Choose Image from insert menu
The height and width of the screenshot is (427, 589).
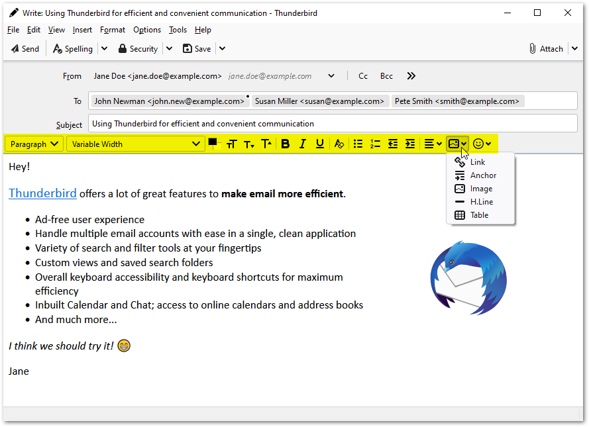click(480, 189)
